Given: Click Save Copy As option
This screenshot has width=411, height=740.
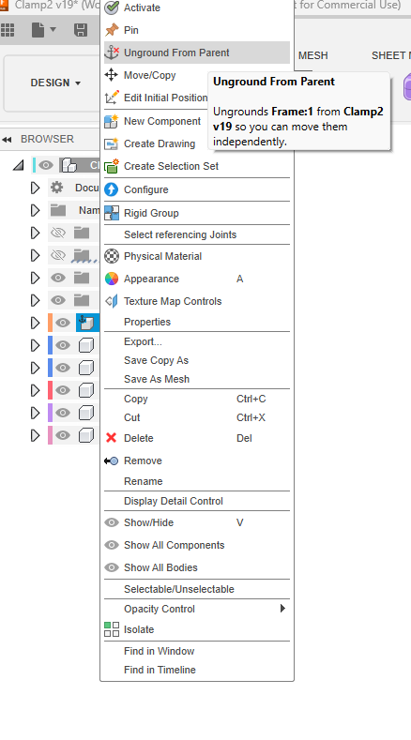Looking at the screenshot, I should [x=156, y=360].
